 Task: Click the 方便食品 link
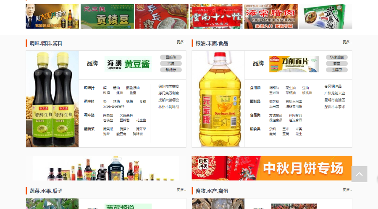276,115
